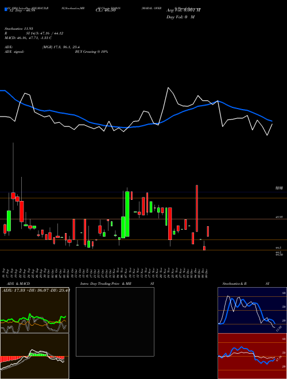
Task: Click the '(MGR) 17.3, 36.1, 25.4' ADX values
Action: [x=61, y=47]
